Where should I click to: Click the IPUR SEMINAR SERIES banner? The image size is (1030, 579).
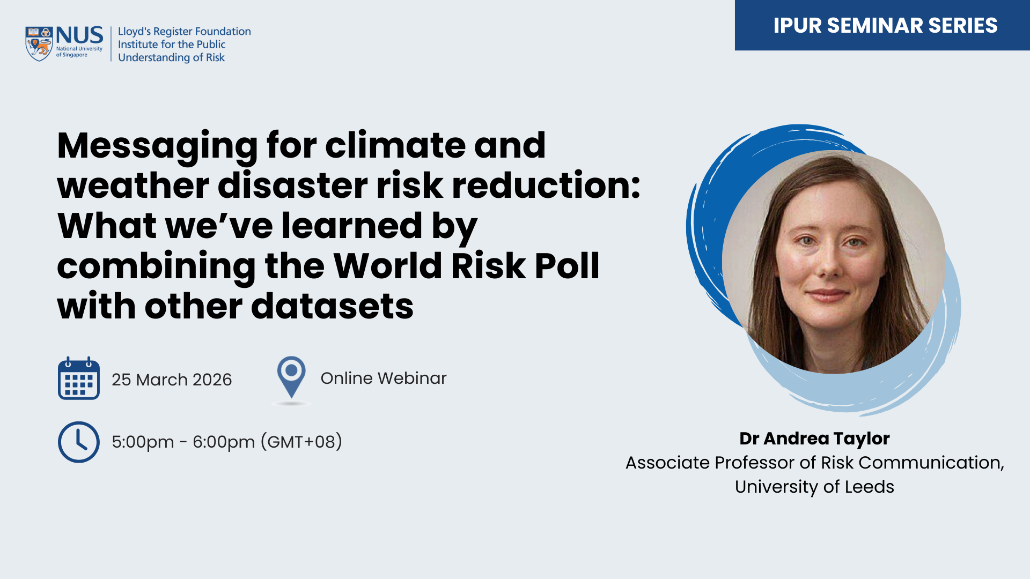pyautogui.click(x=885, y=25)
